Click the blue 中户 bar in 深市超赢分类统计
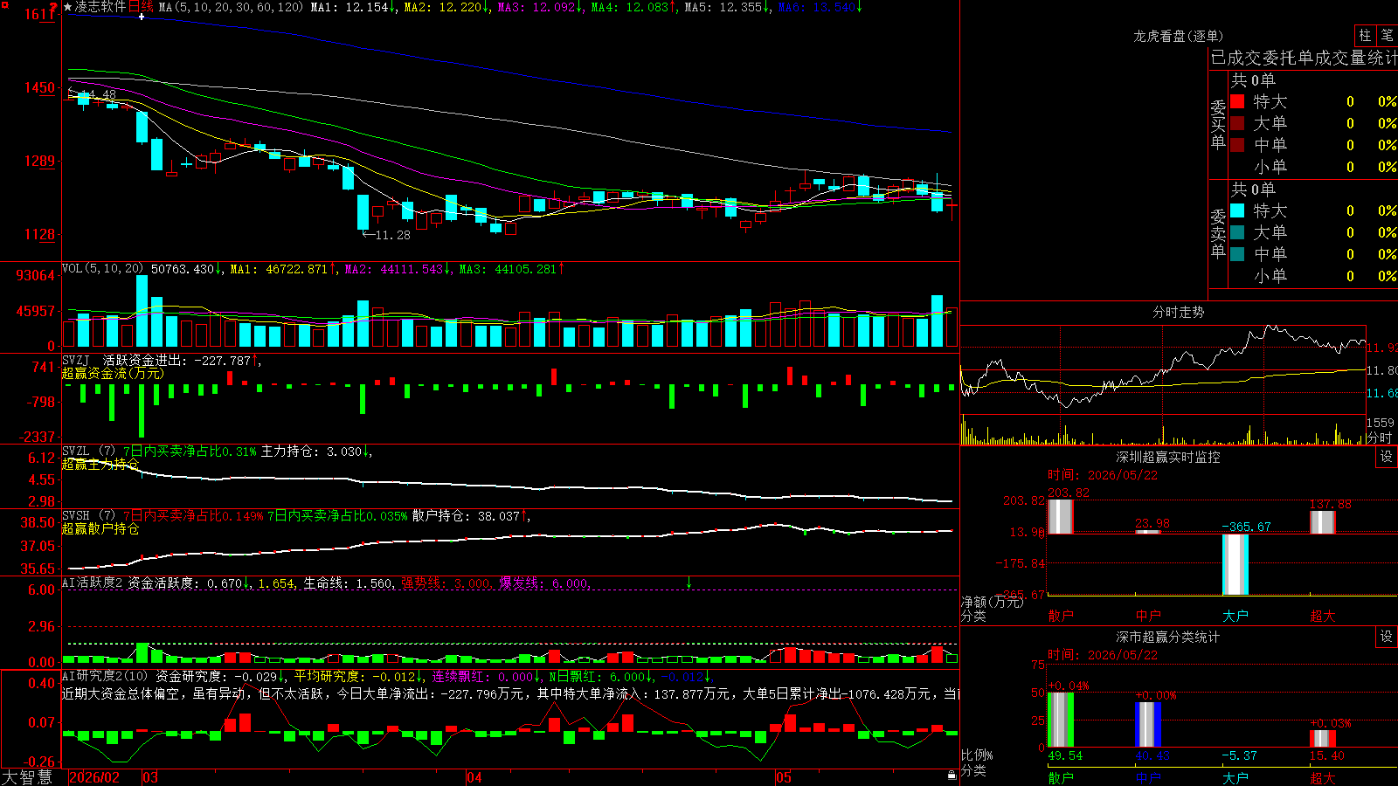This screenshot has width=1398, height=786. pyautogui.click(x=1148, y=725)
